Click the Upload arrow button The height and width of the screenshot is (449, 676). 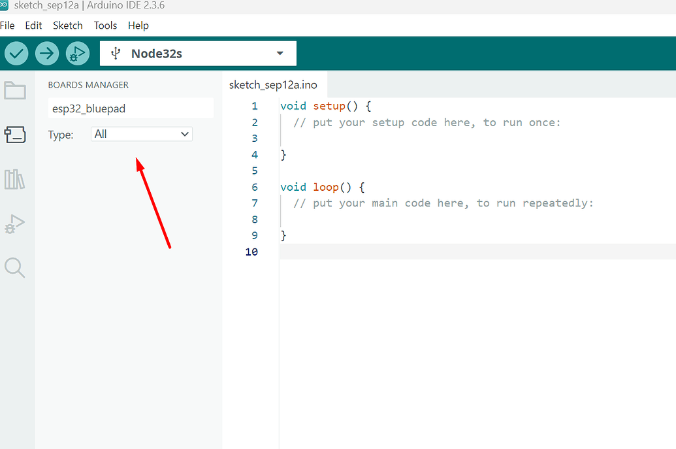click(x=47, y=54)
